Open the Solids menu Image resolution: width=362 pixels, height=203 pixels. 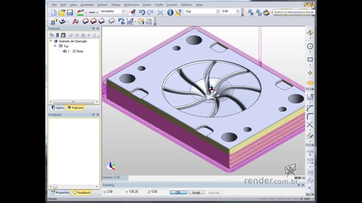click(146, 5)
